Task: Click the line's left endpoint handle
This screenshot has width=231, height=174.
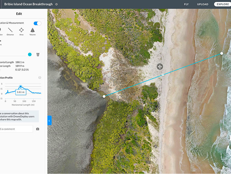Action: (x=104, y=96)
